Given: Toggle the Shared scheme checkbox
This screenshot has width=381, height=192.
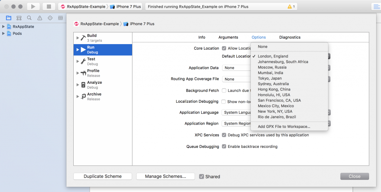Looking at the screenshot, I should tap(201, 176).
